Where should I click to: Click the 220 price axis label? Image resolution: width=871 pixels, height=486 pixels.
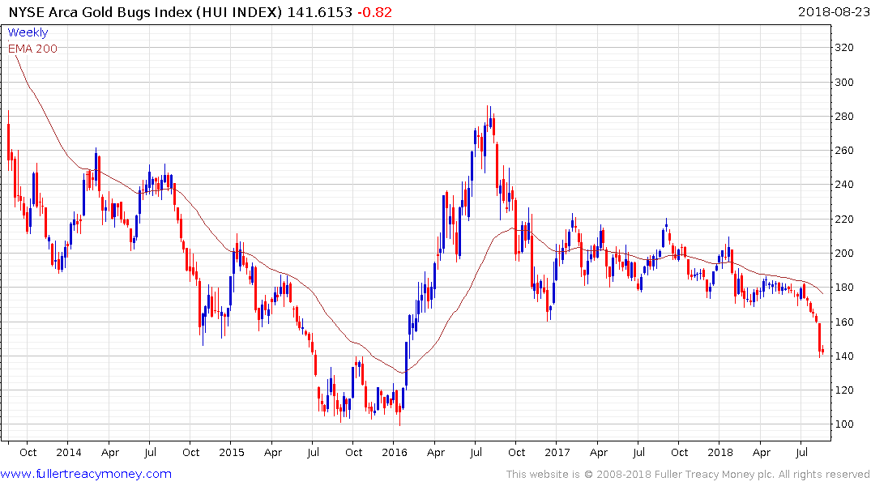844,220
